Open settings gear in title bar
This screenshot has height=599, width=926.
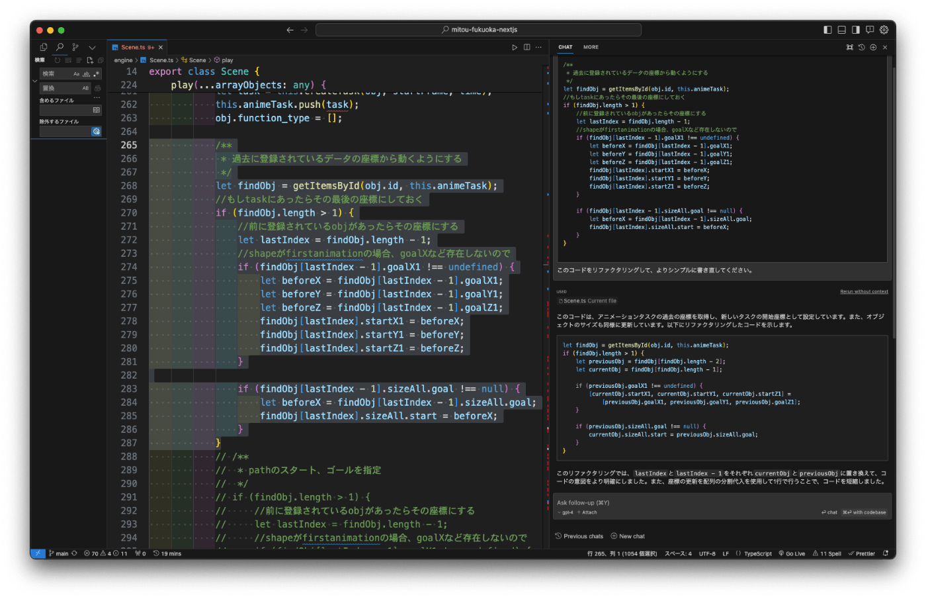(x=884, y=30)
